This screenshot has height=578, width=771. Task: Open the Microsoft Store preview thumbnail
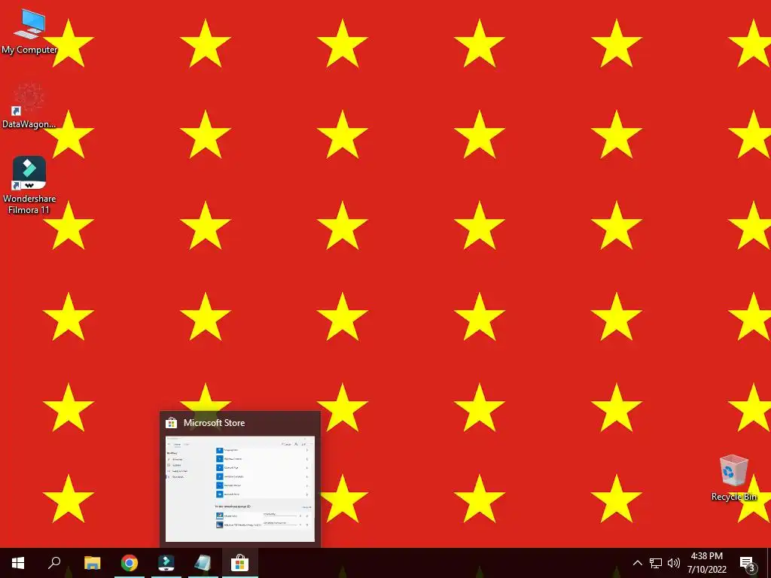240,488
